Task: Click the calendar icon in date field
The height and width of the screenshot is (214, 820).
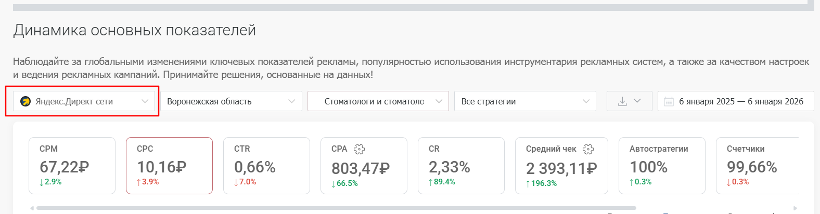Action: [x=669, y=101]
